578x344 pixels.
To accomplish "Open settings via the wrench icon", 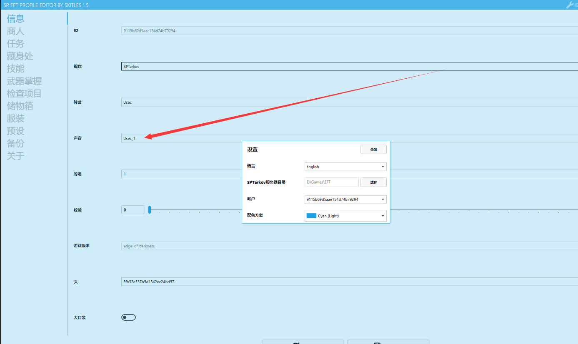I will 570,5.
